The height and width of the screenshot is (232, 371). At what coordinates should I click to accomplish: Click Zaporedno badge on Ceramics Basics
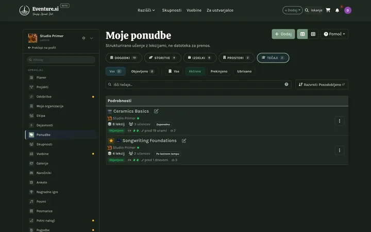click(x=163, y=124)
